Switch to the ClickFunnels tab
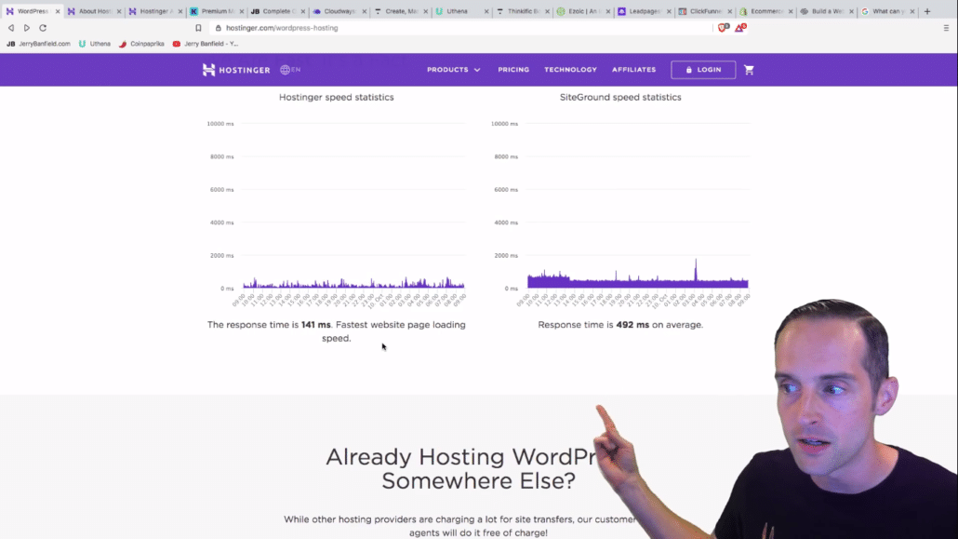 (x=703, y=11)
